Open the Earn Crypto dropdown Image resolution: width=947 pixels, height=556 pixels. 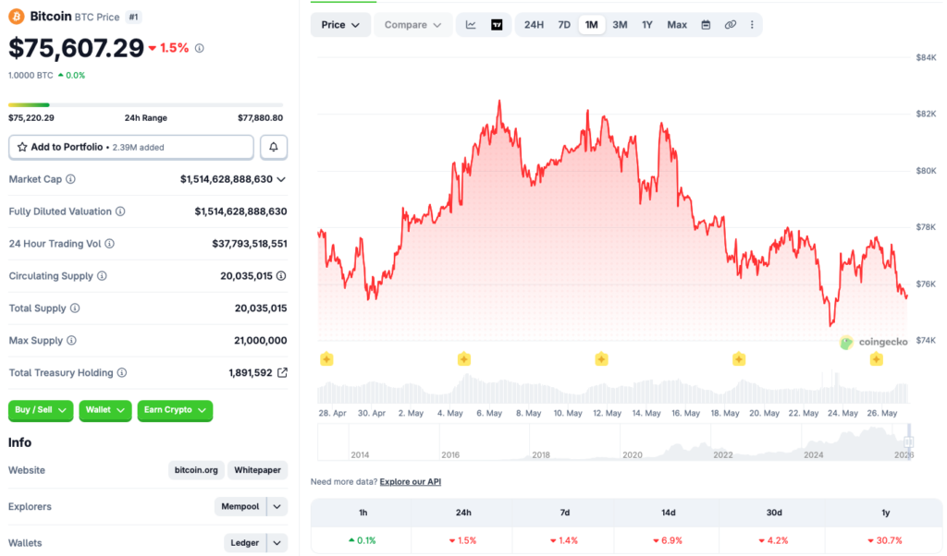pos(175,410)
